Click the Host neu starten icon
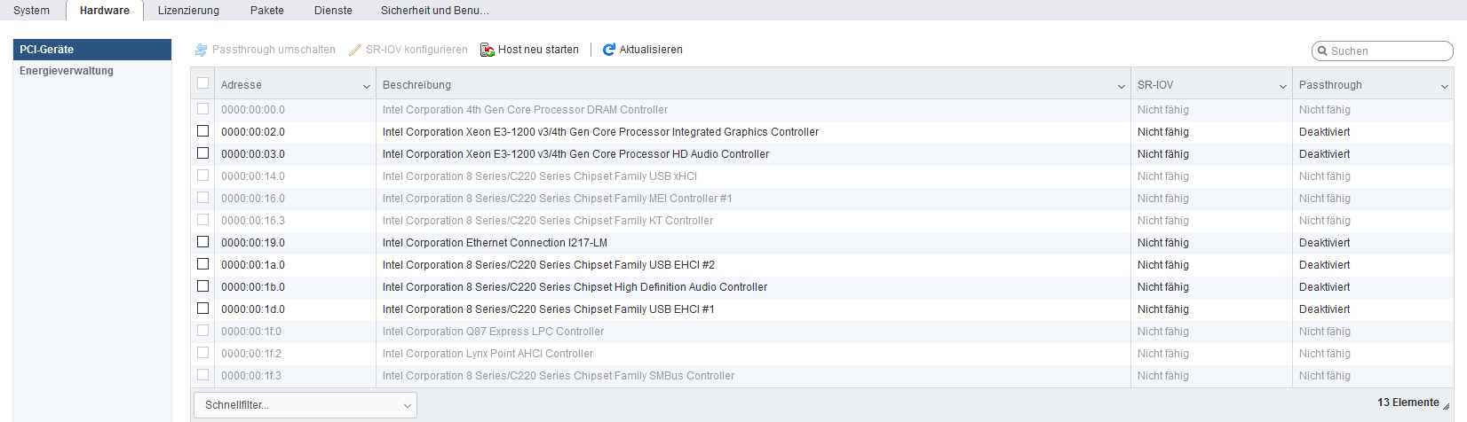 pyautogui.click(x=488, y=50)
